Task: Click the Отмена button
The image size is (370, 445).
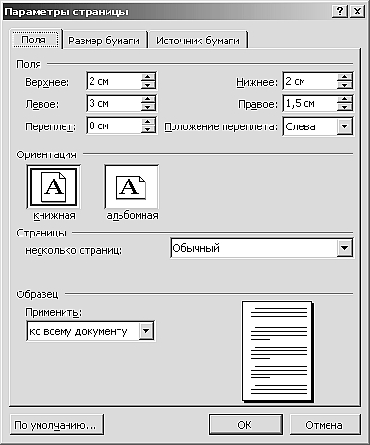Action: coord(325,425)
